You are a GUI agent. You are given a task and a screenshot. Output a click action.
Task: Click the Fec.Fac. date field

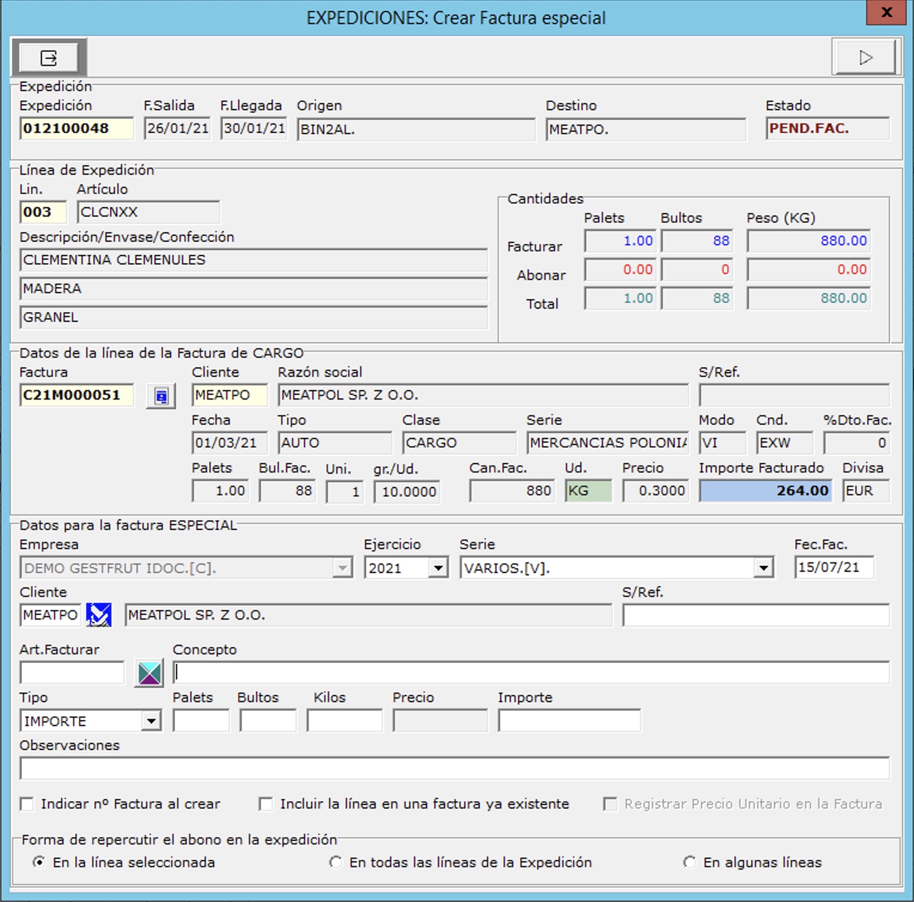(833, 567)
